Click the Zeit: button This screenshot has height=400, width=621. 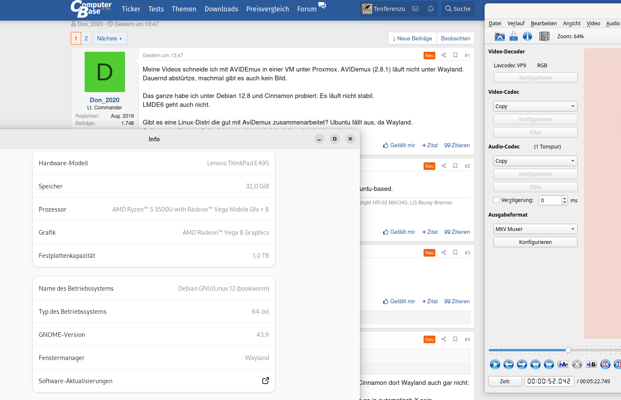[x=505, y=381]
